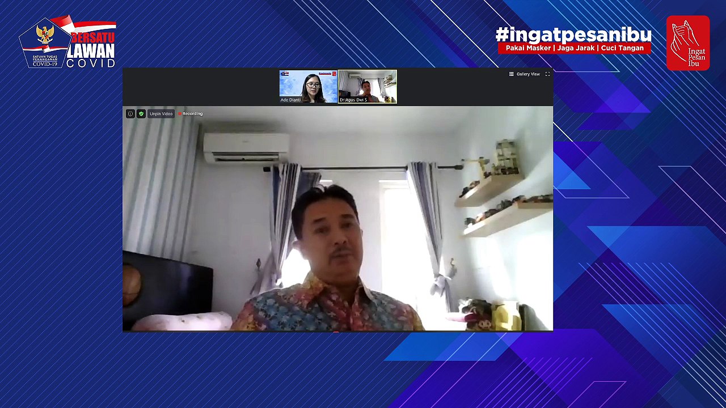The width and height of the screenshot is (726, 408).
Task: Click the #ingatpesanibu hashtag text
Action: pos(573,35)
